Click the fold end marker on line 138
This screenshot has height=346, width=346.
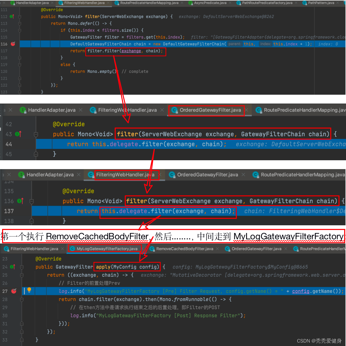click(32, 221)
